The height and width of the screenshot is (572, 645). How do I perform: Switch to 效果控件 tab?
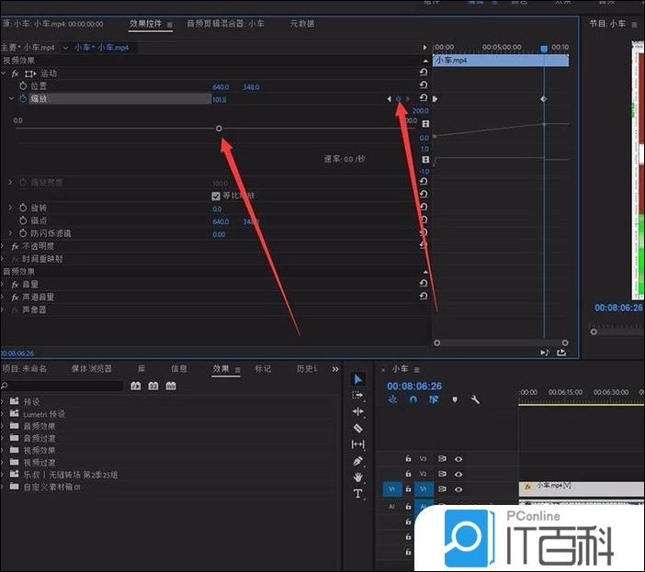[145, 24]
